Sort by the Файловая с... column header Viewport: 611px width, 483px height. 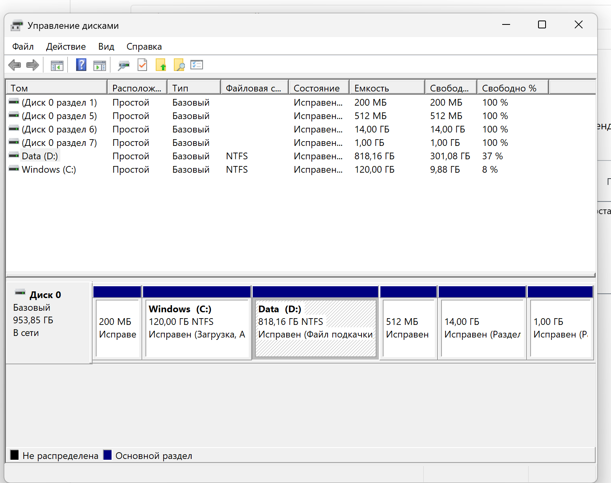(255, 88)
